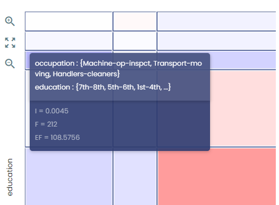This screenshot has height=205, width=279.
Task: Click the zoom in magnifier icon
Action: point(10,21)
